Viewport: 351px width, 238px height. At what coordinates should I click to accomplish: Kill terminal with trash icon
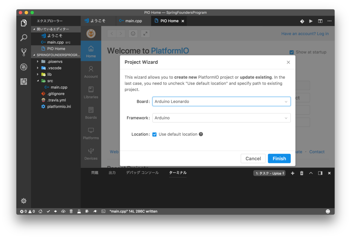[302, 173]
